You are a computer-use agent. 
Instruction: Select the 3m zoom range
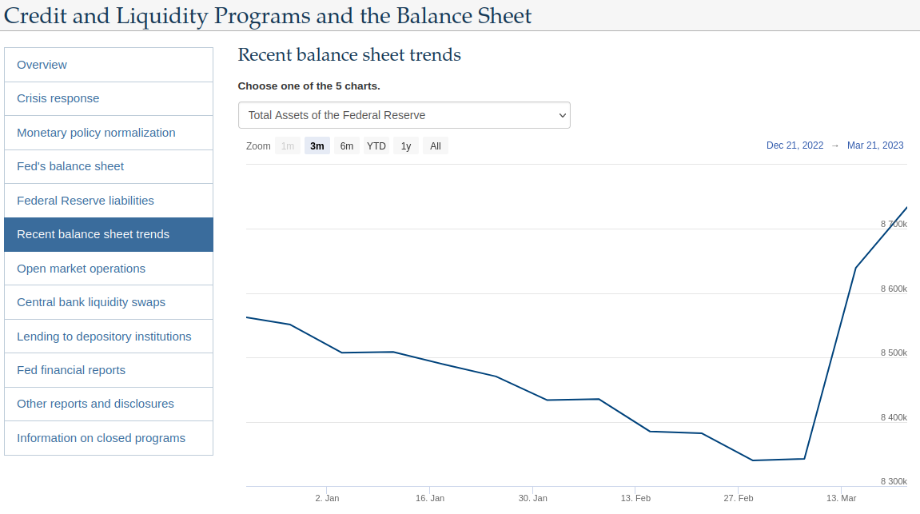317,146
